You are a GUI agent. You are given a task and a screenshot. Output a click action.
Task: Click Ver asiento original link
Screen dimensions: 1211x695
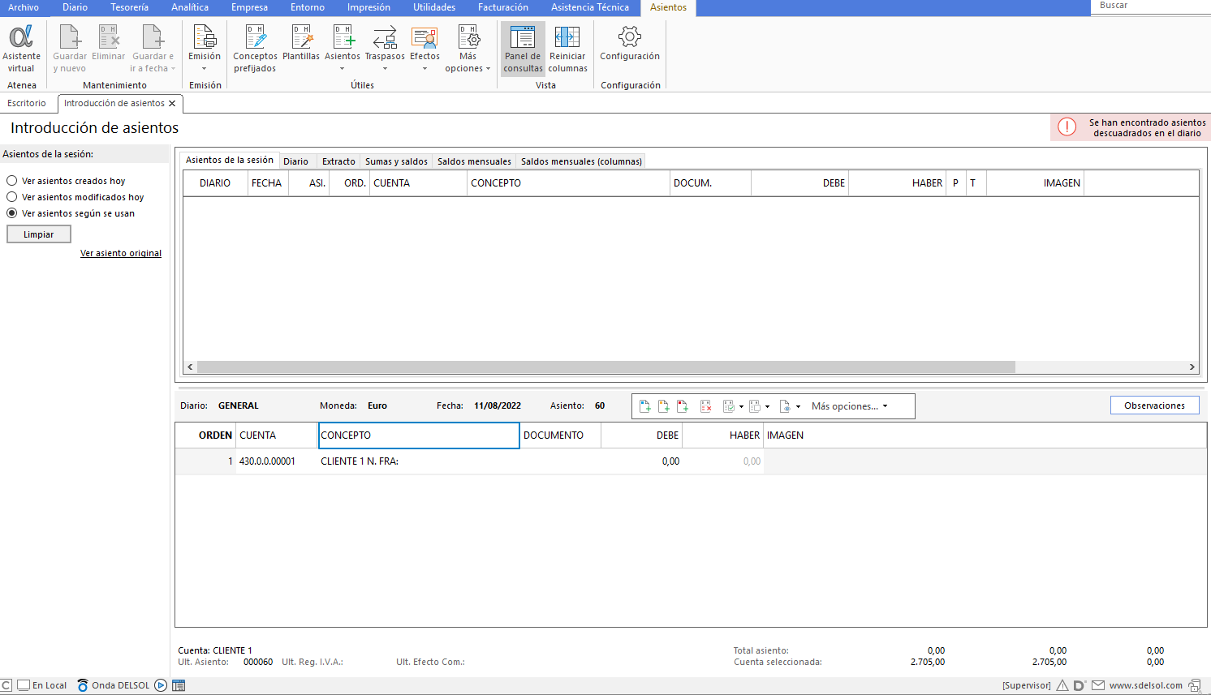121,253
